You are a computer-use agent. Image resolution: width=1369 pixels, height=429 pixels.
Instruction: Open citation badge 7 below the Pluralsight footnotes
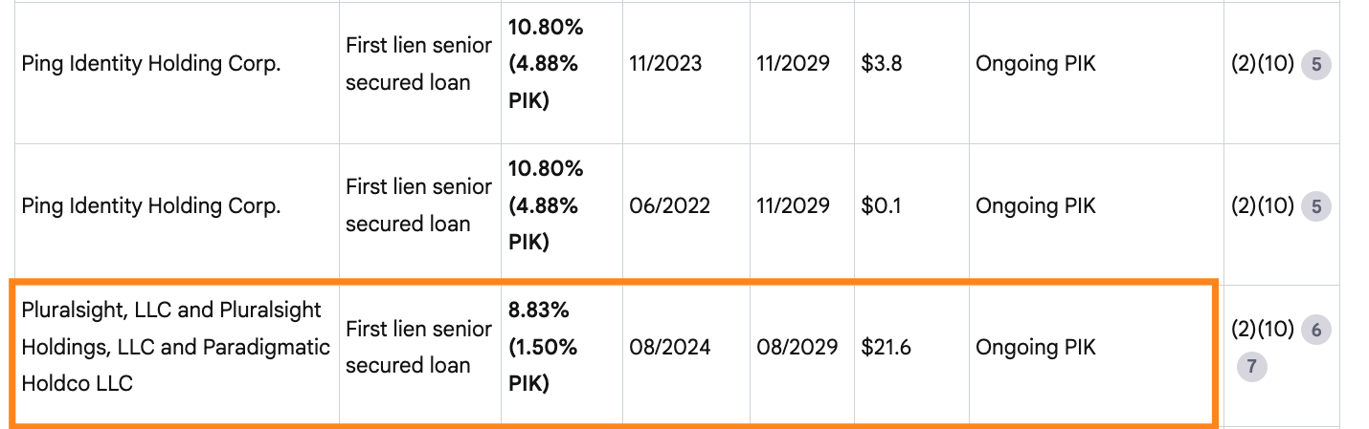click(1251, 367)
